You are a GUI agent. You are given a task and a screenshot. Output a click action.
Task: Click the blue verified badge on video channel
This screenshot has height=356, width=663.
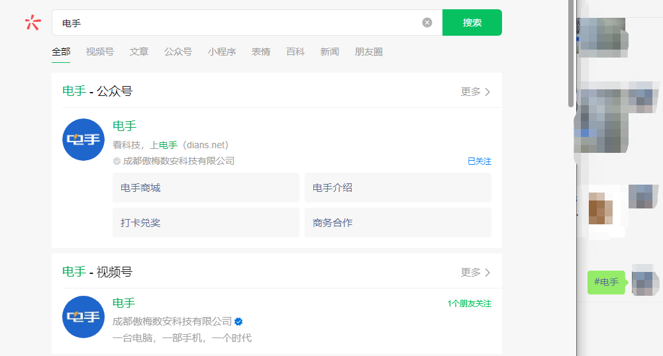coord(238,322)
